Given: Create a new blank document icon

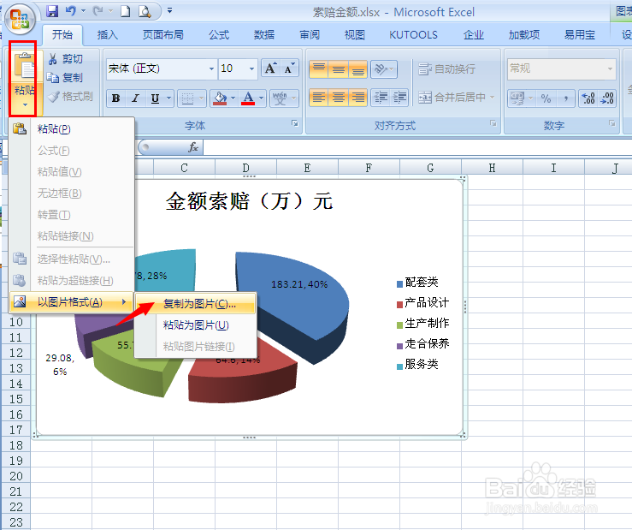Looking at the screenshot, I should (x=126, y=11).
